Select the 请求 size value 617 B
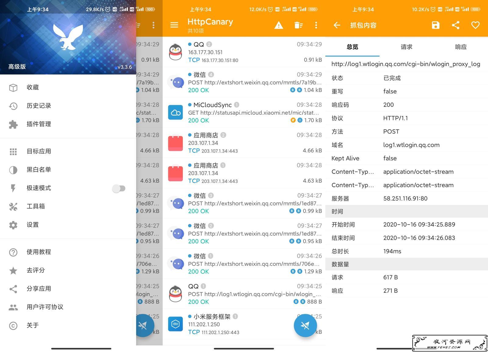Viewport: 488px width, 352px height. pos(390,277)
